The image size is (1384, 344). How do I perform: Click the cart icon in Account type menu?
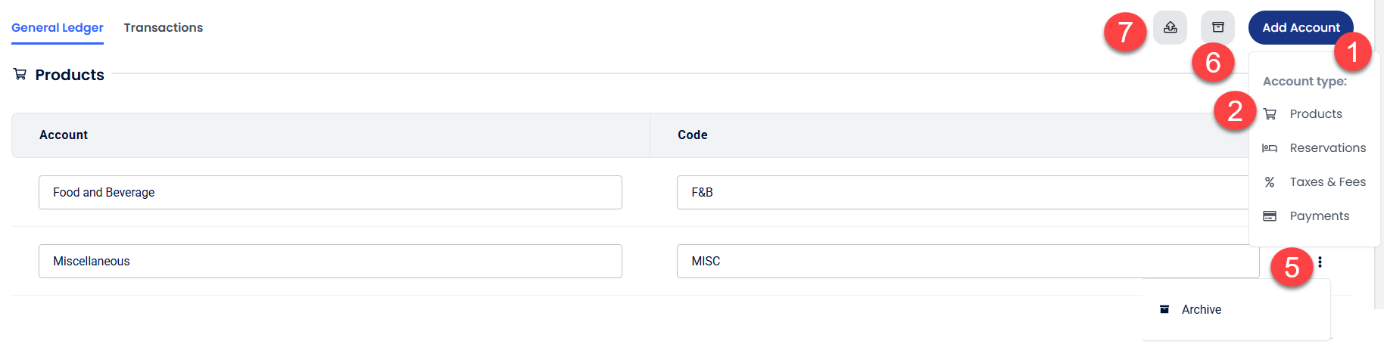[1270, 114]
